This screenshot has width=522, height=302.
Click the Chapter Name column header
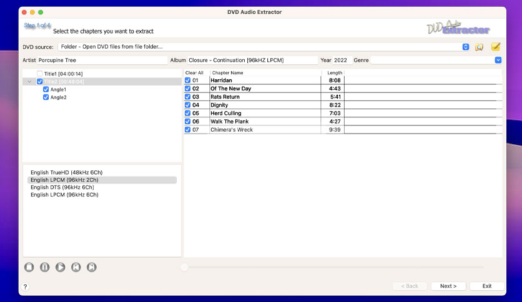pyautogui.click(x=228, y=73)
